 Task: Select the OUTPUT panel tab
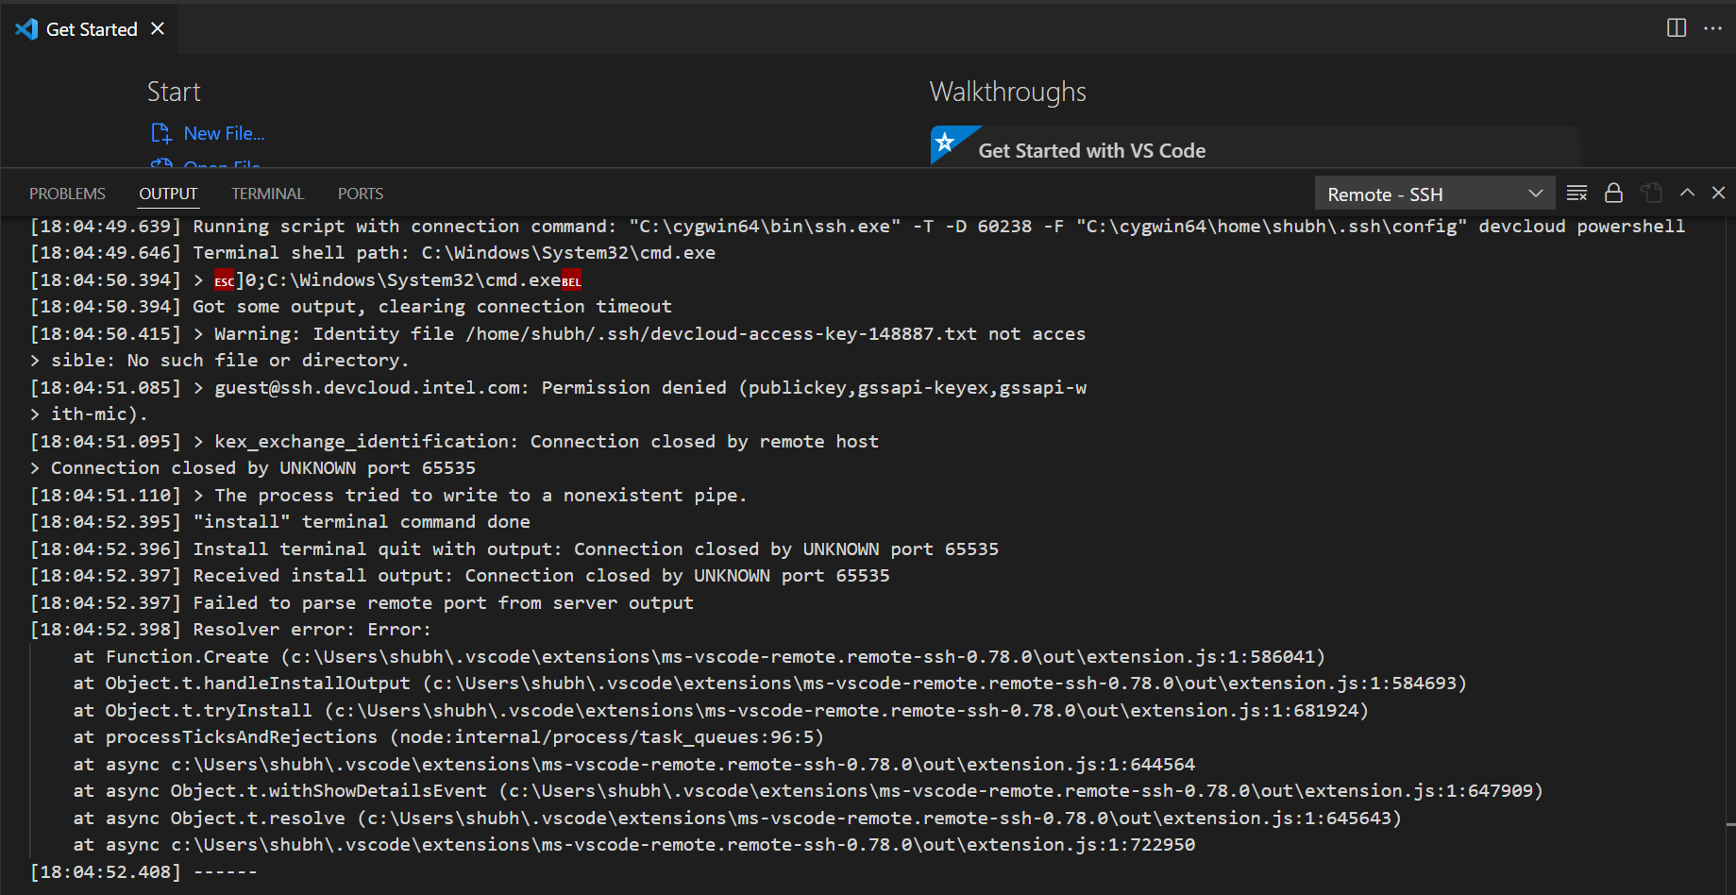[168, 194]
